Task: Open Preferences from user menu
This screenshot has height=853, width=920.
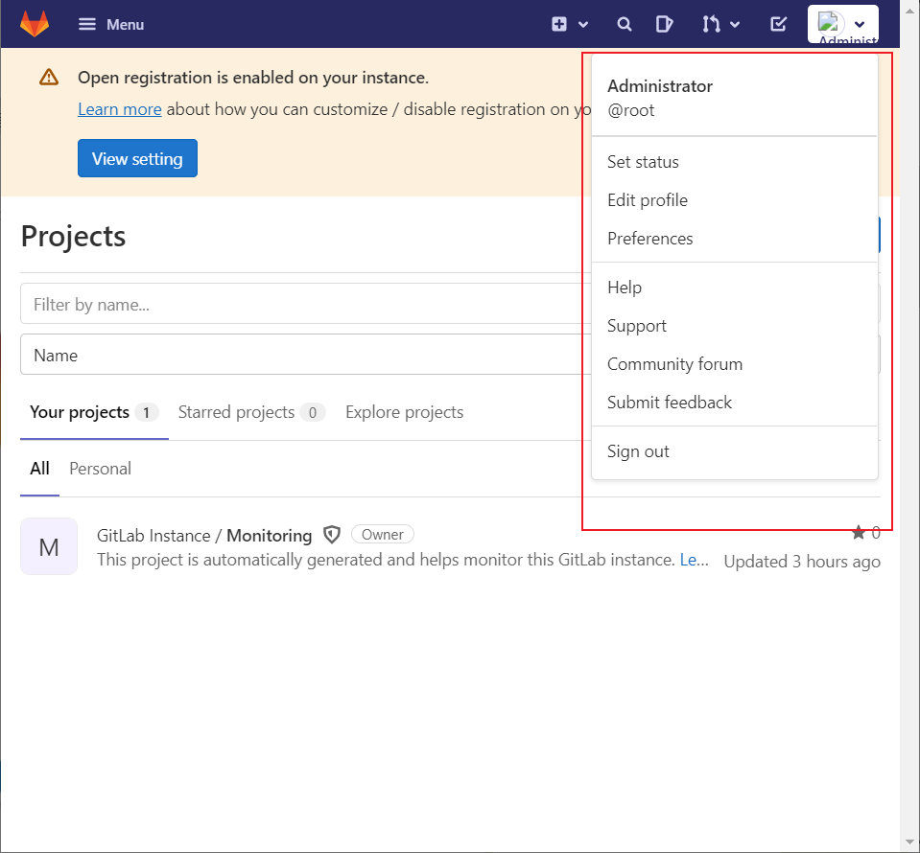Action: [649, 239]
